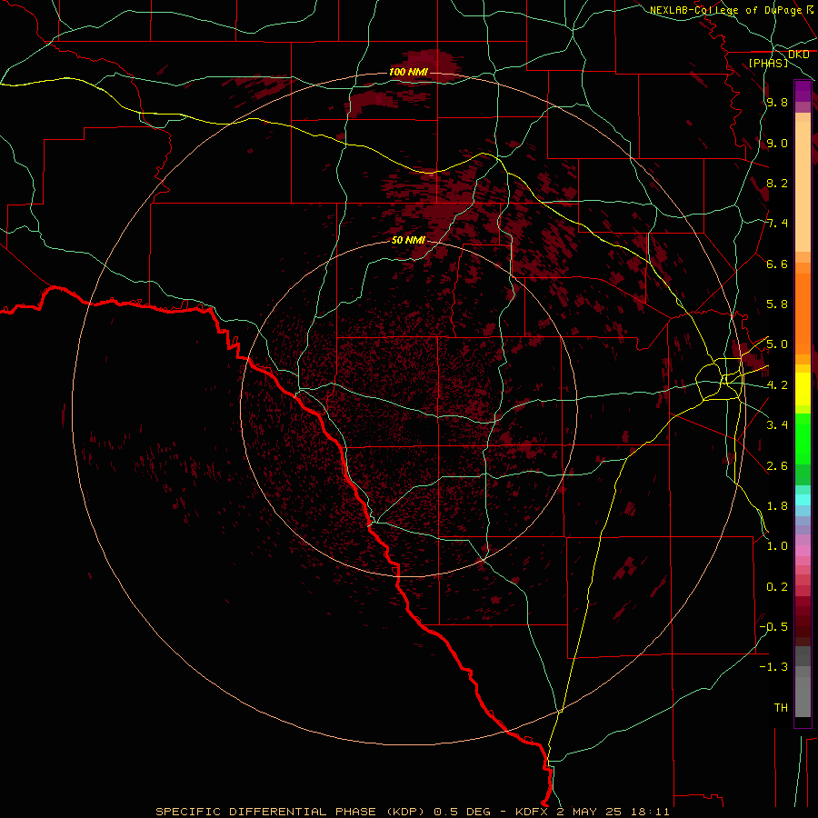Click the 6.6 value on color scale
The image size is (818, 818).
[x=777, y=264]
